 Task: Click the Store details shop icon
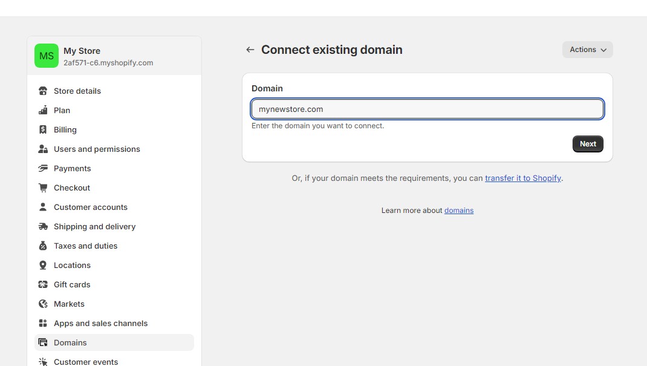click(43, 91)
